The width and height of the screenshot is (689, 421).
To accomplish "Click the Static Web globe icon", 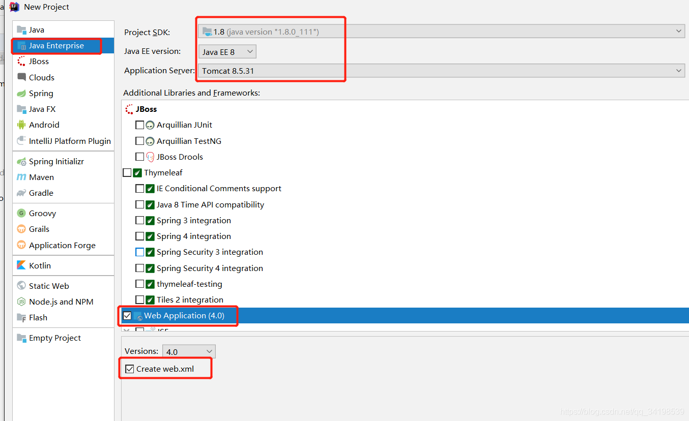I will [21, 286].
